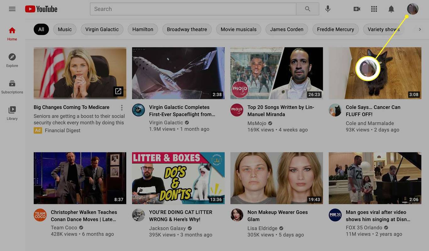Open FOX 35 Orlando channel avatar
The height and width of the screenshot is (251, 429).
point(335,215)
